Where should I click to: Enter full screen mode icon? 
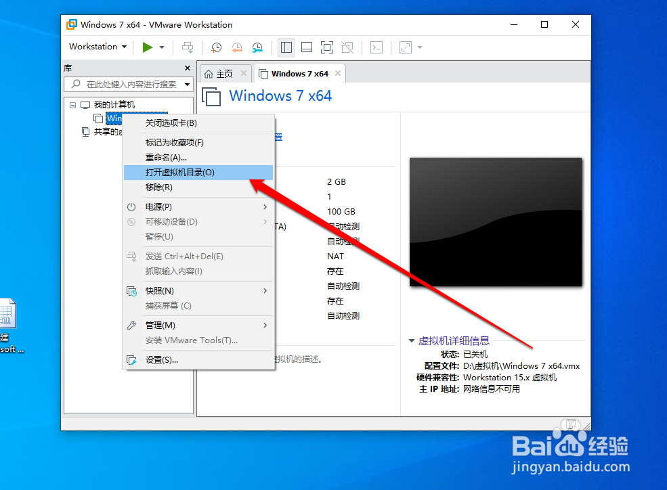tap(326, 47)
